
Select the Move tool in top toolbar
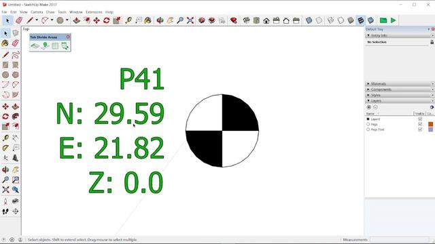click(x=97, y=20)
